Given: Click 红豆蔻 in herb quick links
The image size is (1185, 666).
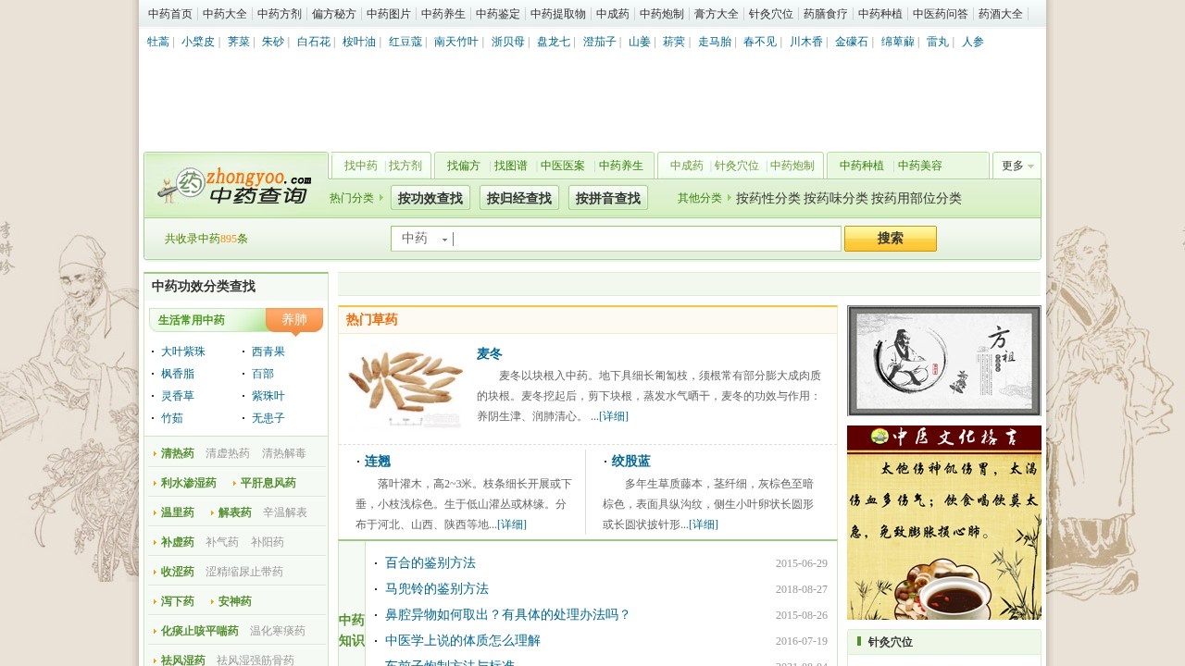Looking at the screenshot, I should pos(405,42).
